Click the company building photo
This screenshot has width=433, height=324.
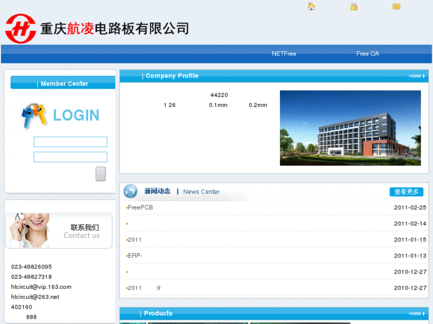[x=350, y=128]
